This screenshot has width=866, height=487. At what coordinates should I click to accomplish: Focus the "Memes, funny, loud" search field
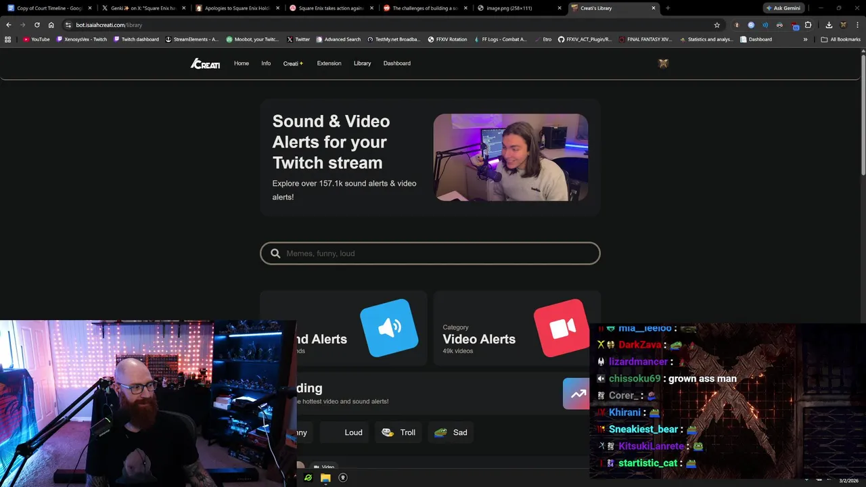[430, 253]
